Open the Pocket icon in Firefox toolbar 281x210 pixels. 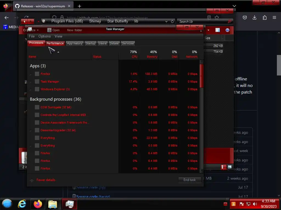(x=245, y=17)
